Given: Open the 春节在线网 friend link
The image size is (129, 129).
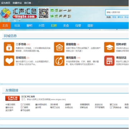Looking at the screenshot, I should [x=25, y=110].
